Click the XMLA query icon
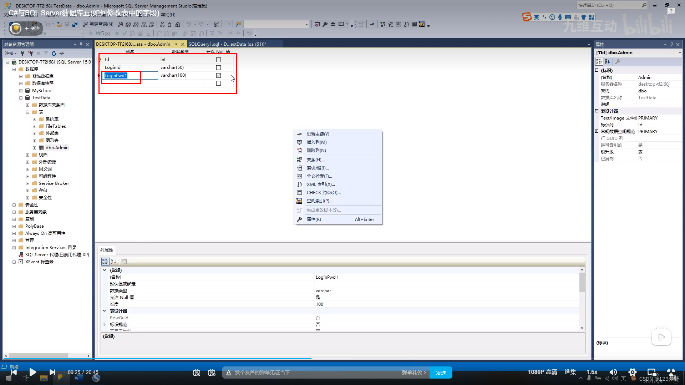The image size is (685, 385). [144, 24]
